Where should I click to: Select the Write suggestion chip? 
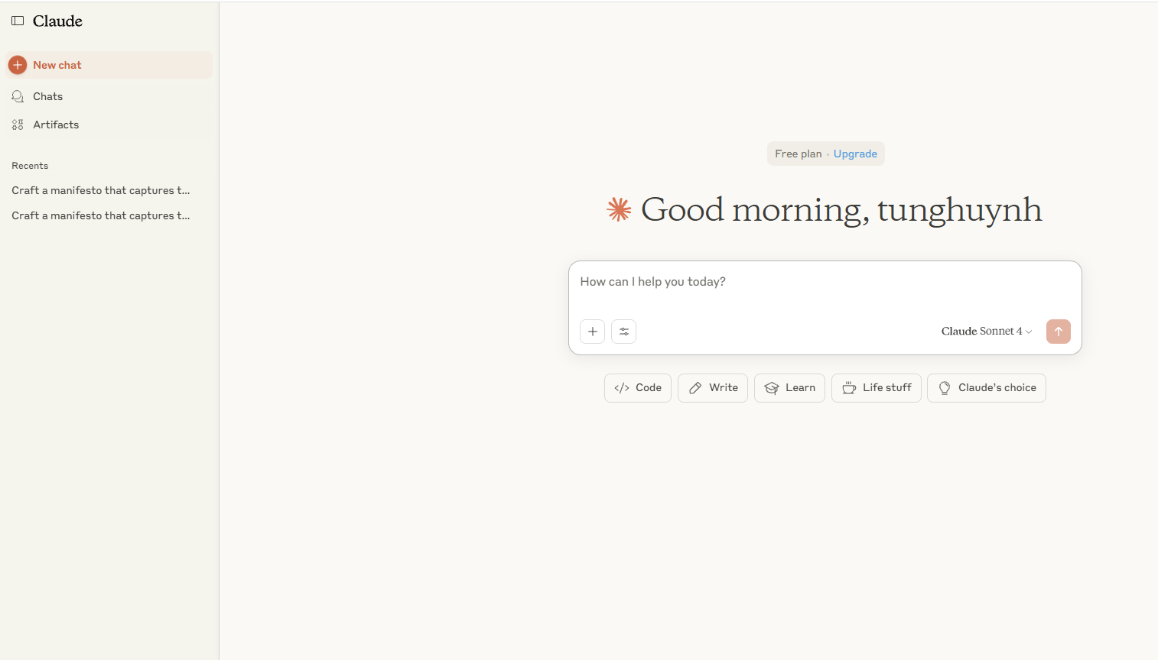pos(713,388)
